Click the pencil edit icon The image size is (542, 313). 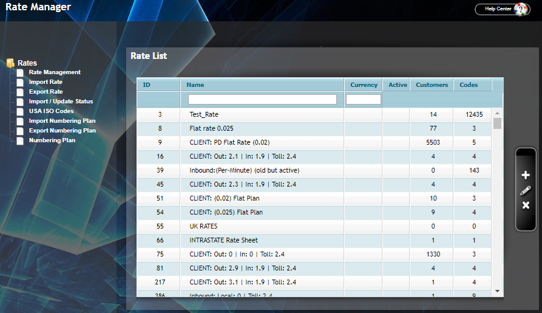click(526, 190)
